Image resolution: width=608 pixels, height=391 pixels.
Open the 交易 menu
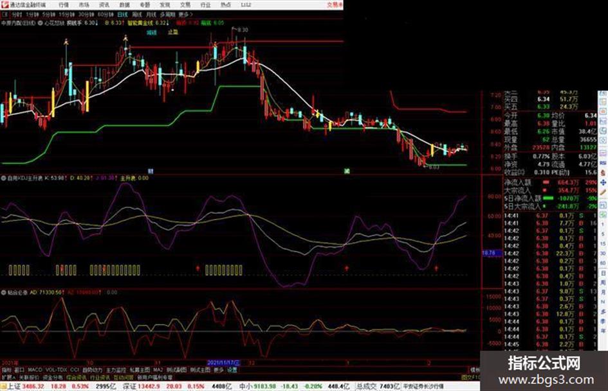[185, 4]
